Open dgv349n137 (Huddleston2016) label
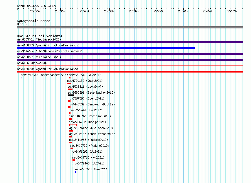The width and height of the screenshot is (251, 183). (92, 134)
